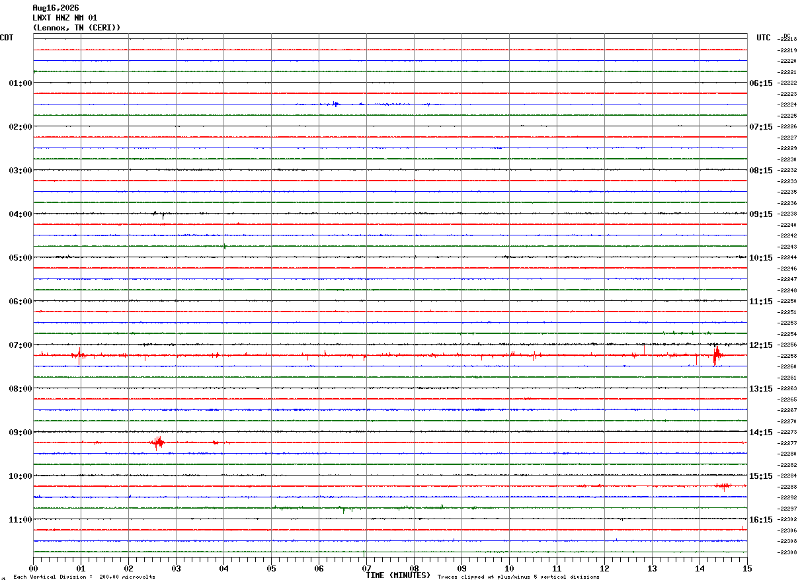This screenshot has height=586, width=800.
Task: Click the green disturbance near minute 06 at 10:00
Action: point(344,509)
